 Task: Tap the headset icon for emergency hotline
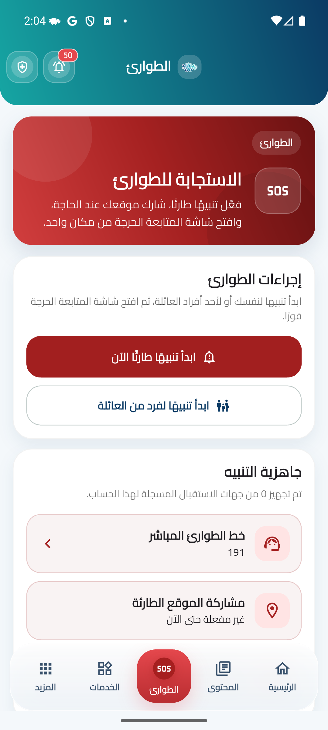tap(272, 544)
